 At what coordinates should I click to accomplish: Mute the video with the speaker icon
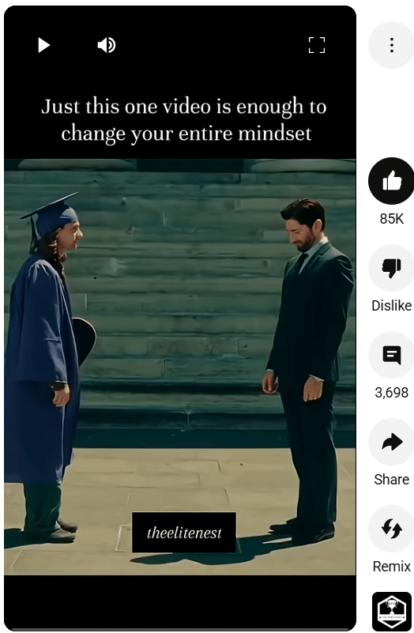tap(107, 45)
